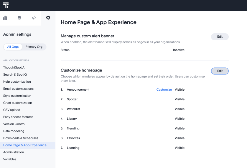The height and width of the screenshot is (168, 247).
Task: Click the Spotter module name
Action: (x=72, y=99)
